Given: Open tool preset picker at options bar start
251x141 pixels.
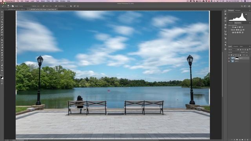Looking at the screenshot, I should (x=3, y=6).
